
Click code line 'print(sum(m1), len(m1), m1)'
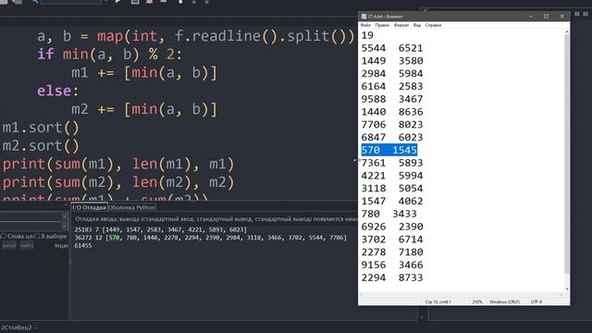118,165
